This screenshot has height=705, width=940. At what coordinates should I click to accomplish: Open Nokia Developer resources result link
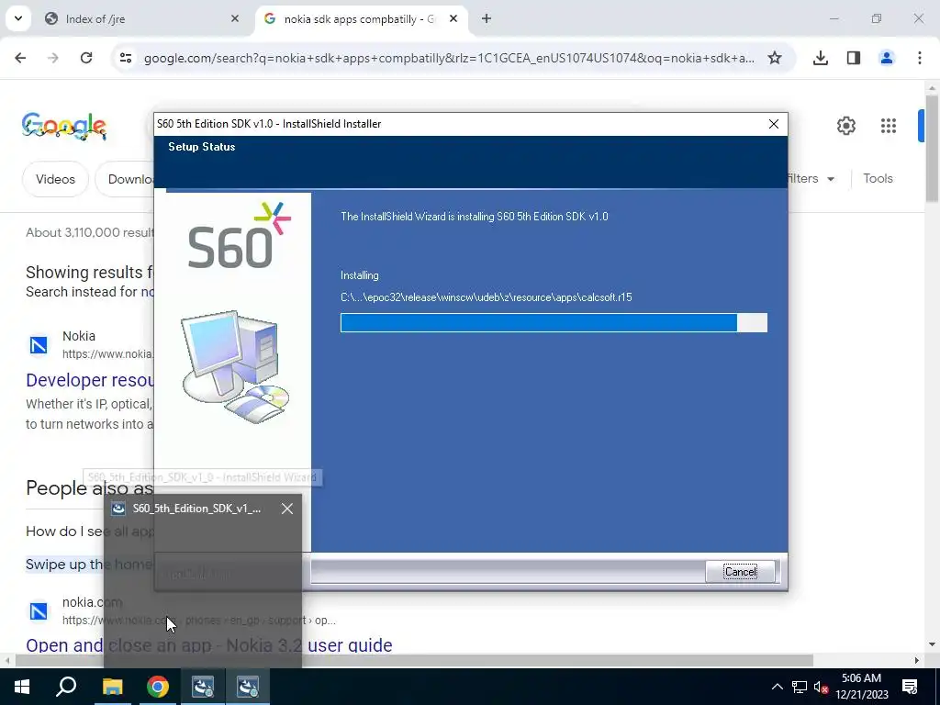(x=90, y=380)
